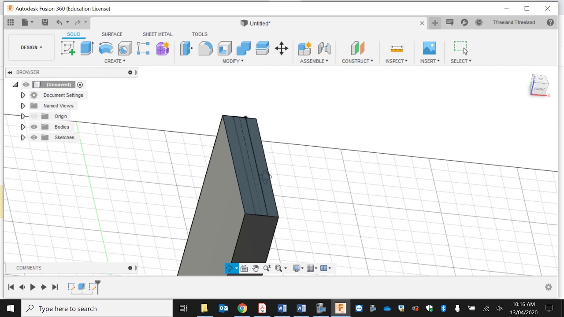Viewport: 564px width, 317px height.
Task: Switch to the SOLID tab
Action: click(x=74, y=34)
